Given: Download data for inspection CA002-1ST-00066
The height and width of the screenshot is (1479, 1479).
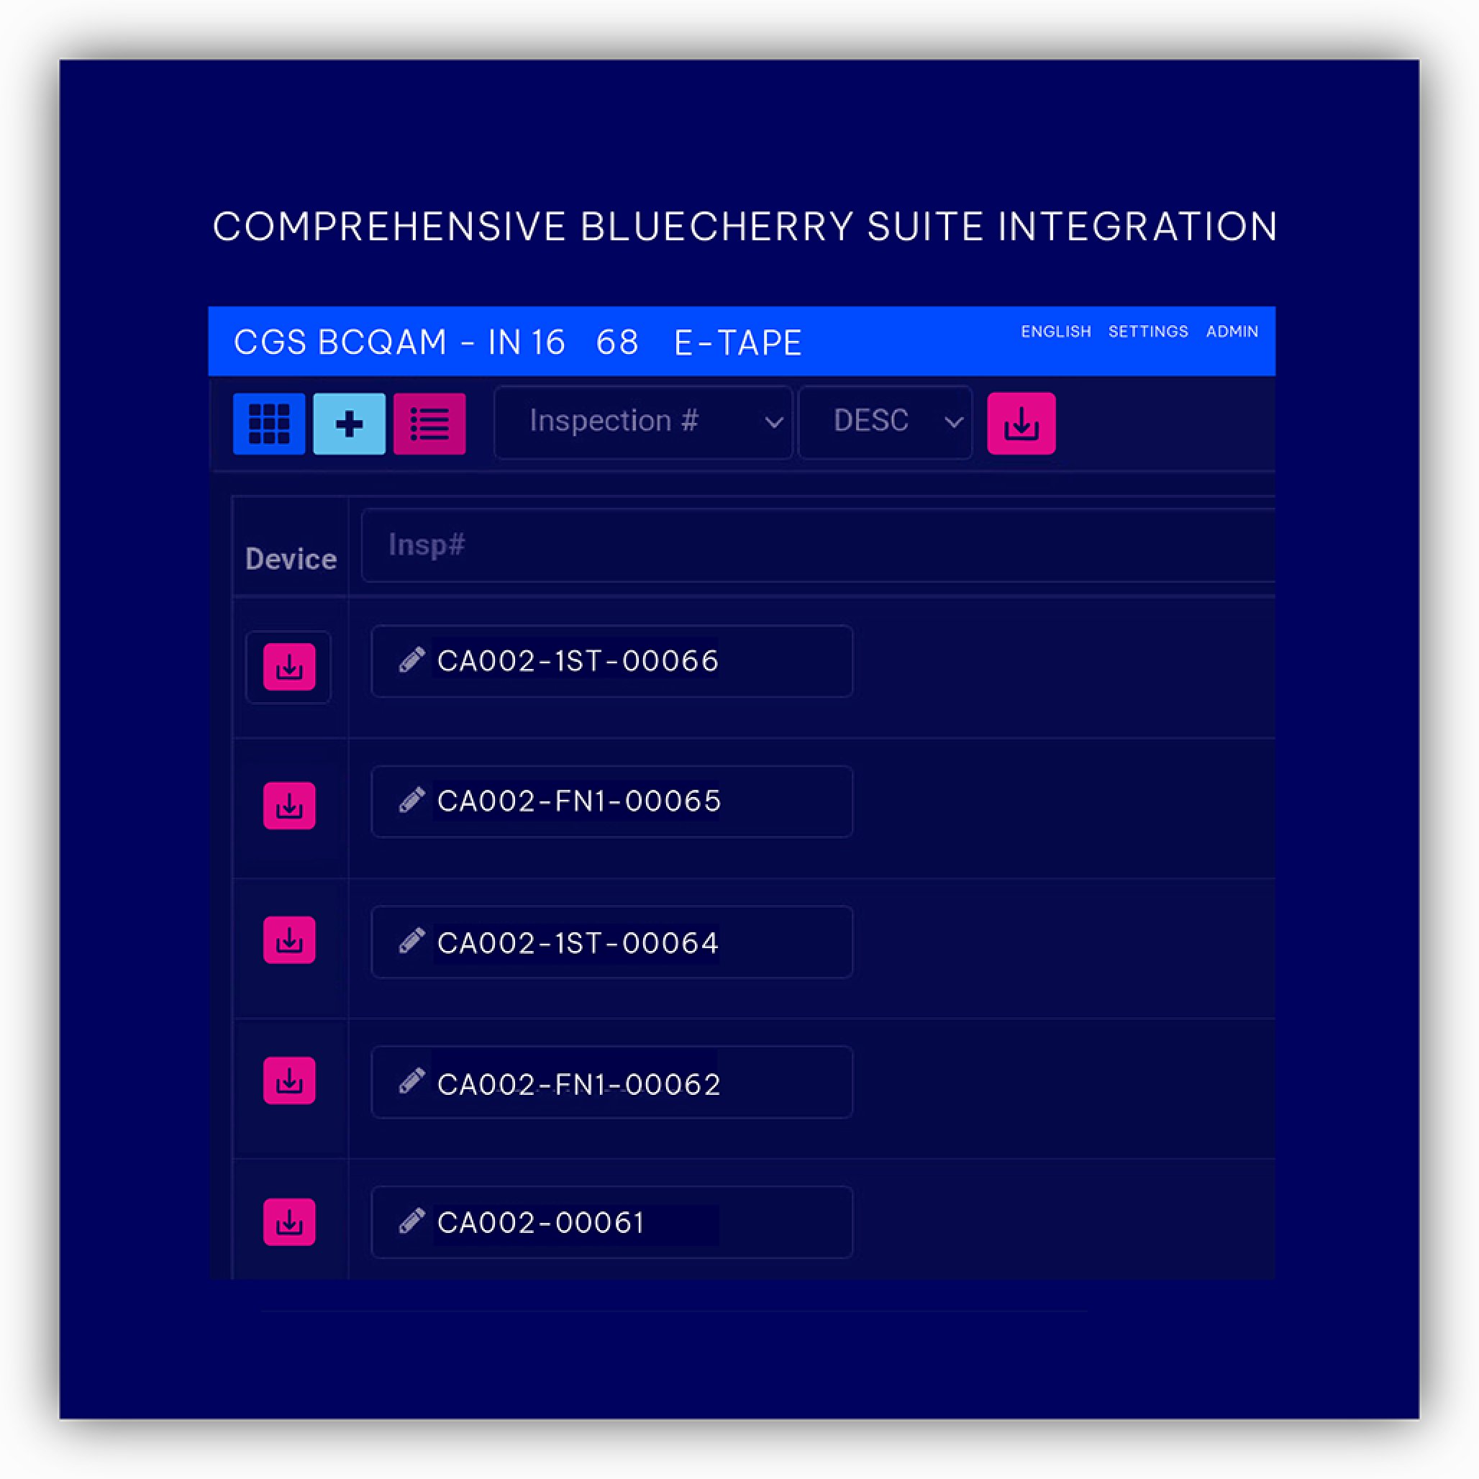Looking at the screenshot, I should 288,667.
